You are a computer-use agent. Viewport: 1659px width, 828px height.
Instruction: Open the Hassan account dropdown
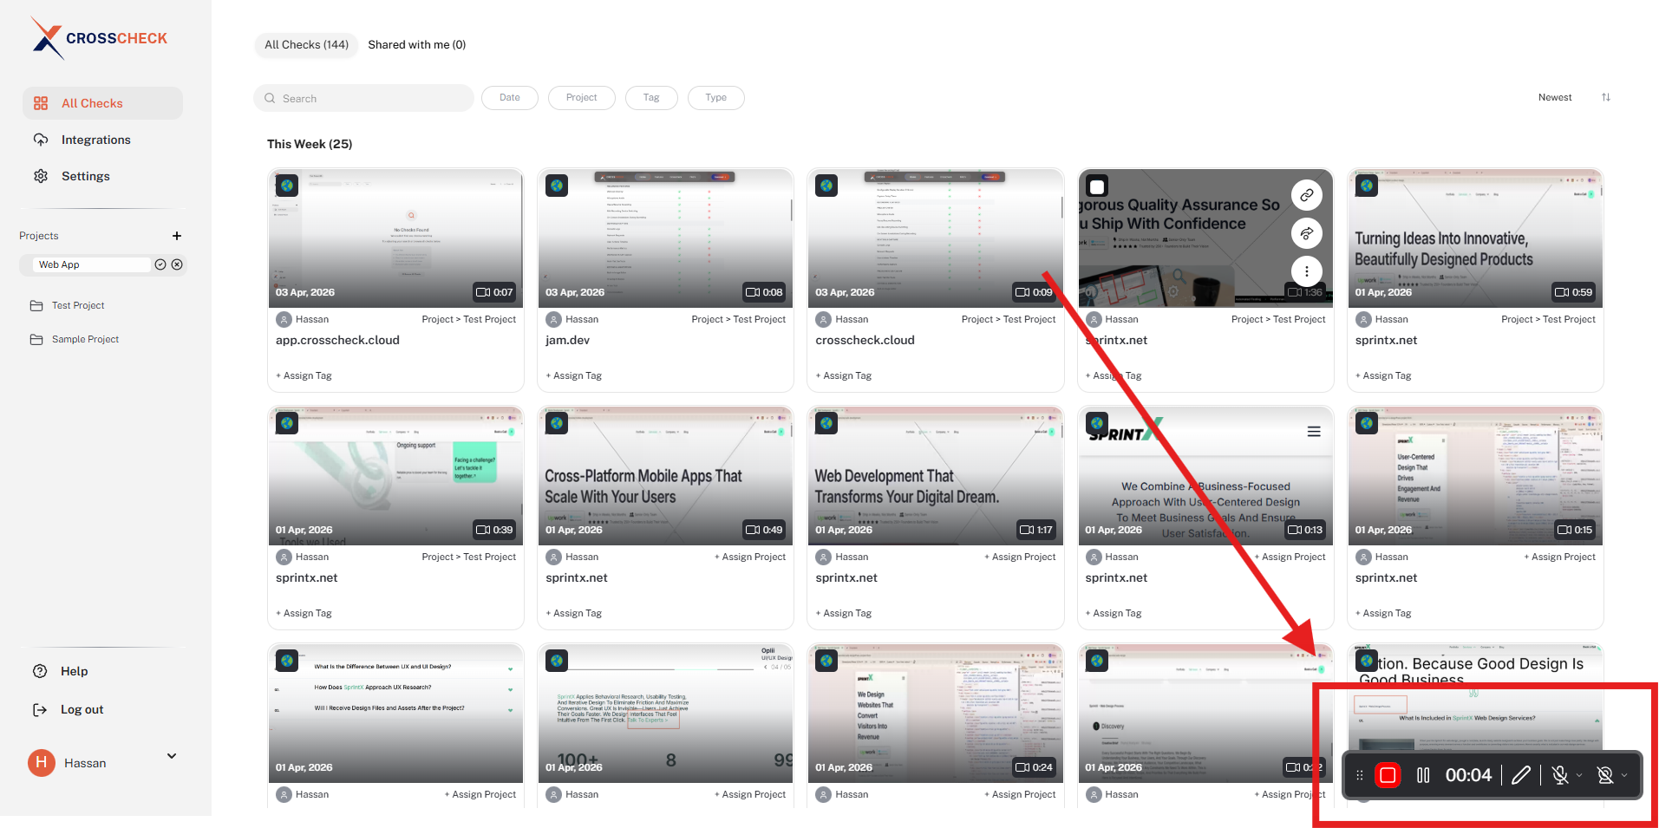172,756
